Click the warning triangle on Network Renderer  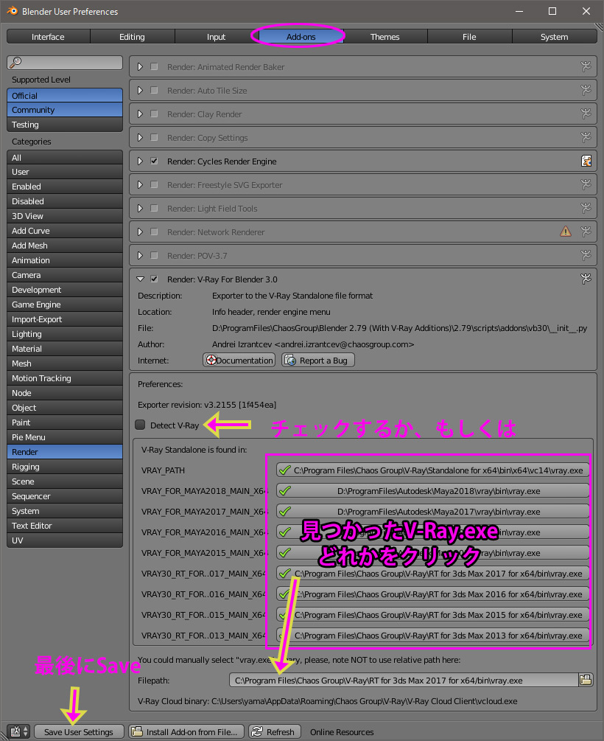pyautogui.click(x=565, y=232)
